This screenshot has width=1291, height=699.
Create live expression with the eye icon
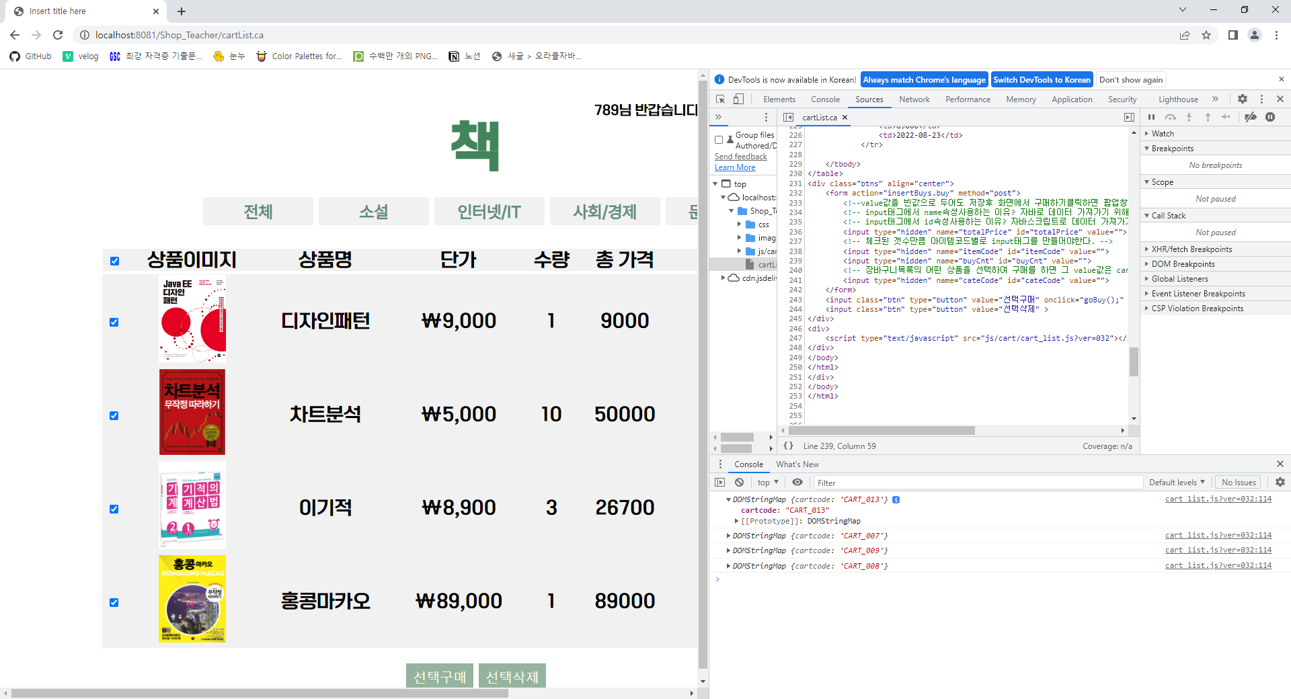pyautogui.click(x=797, y=482)
